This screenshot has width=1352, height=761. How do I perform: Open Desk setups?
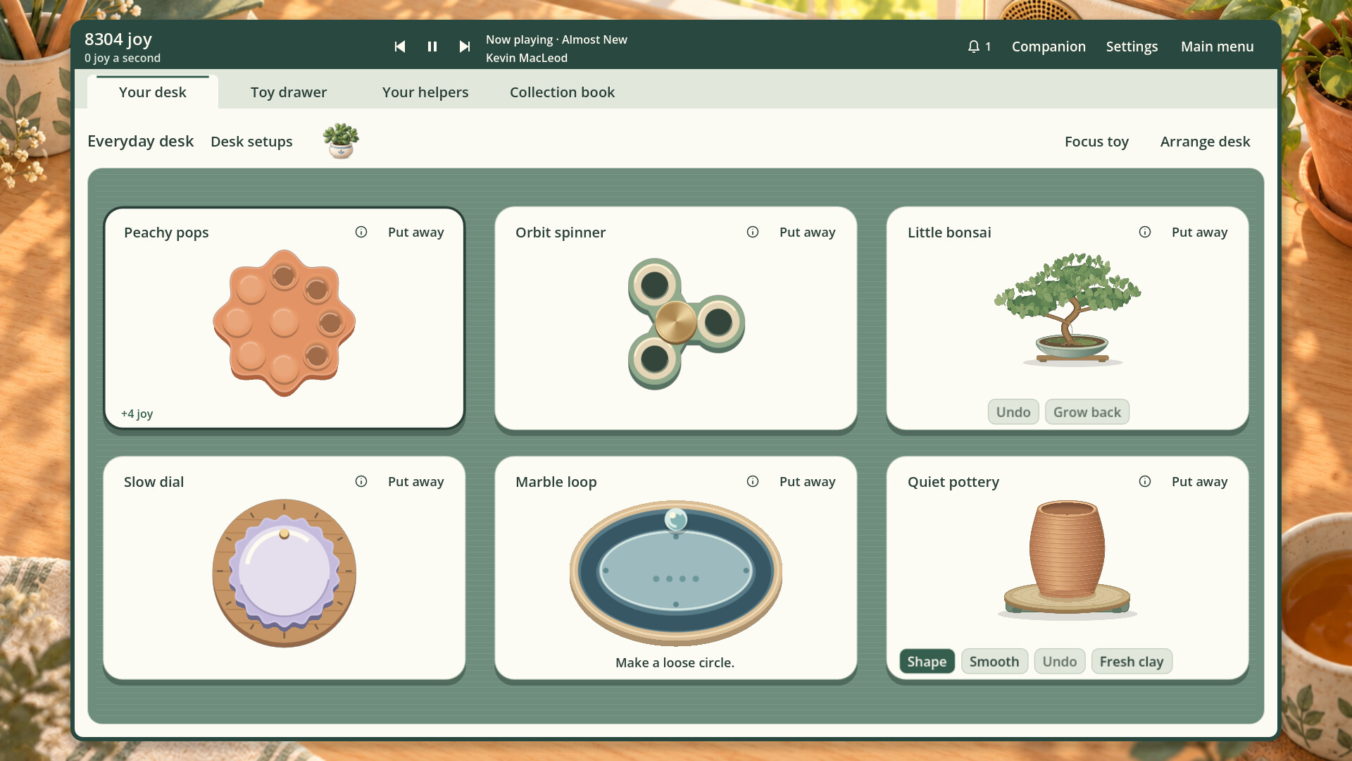(x=251, y=142)
